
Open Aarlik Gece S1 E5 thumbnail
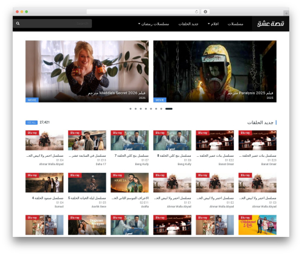pos(87,183)
